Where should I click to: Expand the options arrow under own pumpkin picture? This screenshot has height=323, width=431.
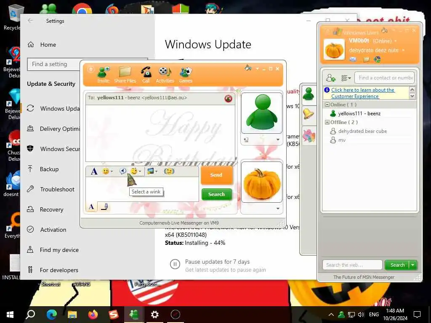(x=278, y=209)
